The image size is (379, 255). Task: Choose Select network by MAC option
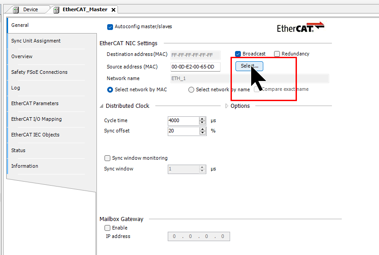[110, 90]
